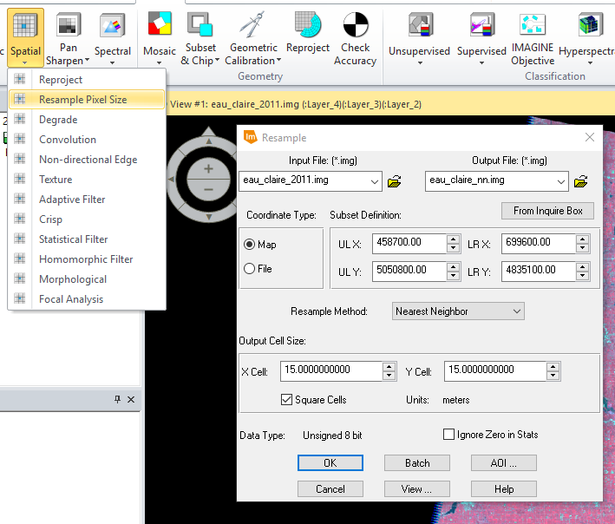Expand the Input File dropdown
Image resolution: width=615 pixels, height=524 pixels.
pyautogui.click(x=374, y=181)
